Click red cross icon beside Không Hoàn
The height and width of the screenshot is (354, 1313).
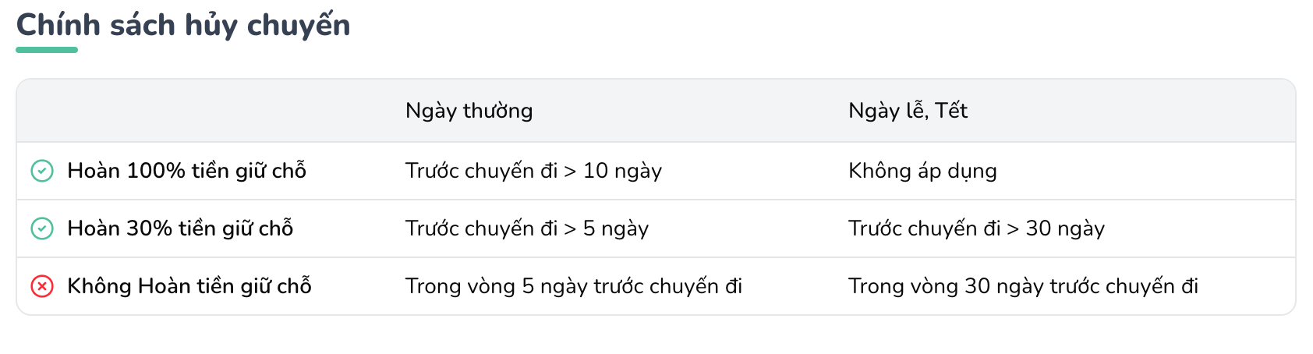click(41, 286)
